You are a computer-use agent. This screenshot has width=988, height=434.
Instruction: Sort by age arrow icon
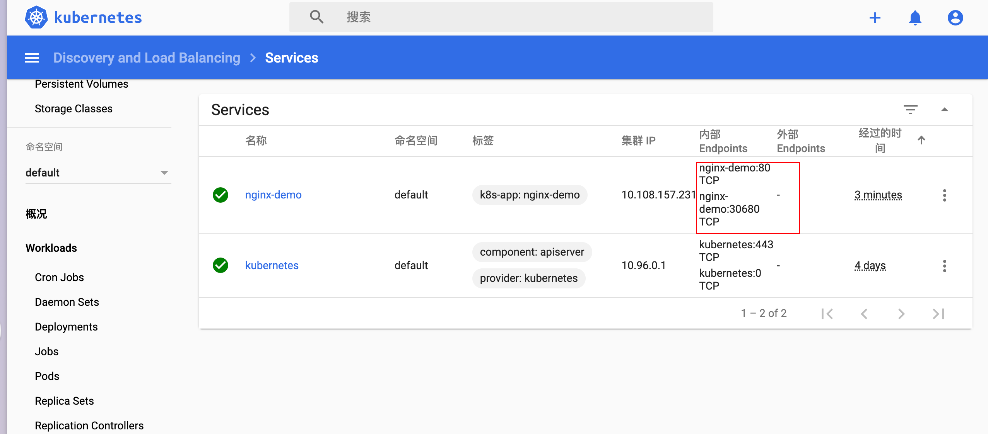click(x=921, y=140)
